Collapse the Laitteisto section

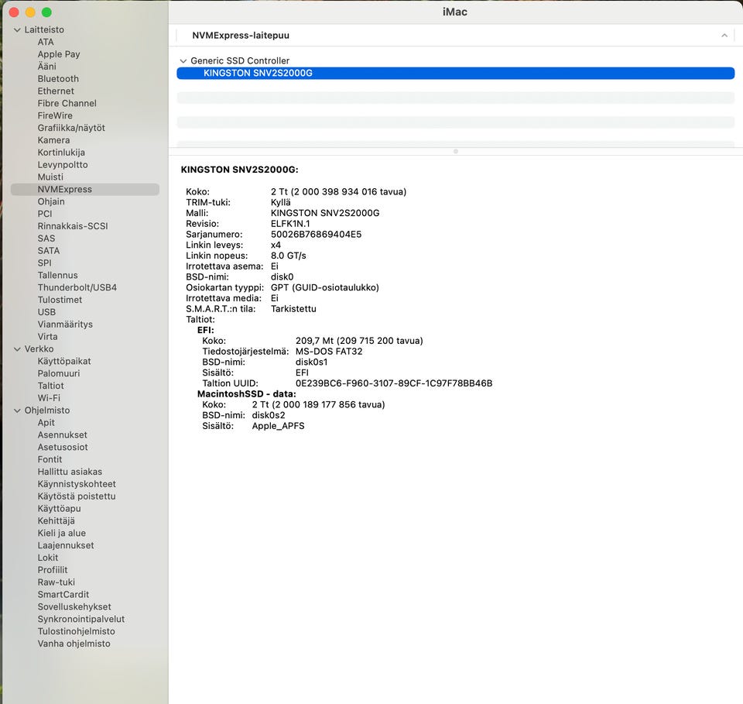[x=17, y=30]
